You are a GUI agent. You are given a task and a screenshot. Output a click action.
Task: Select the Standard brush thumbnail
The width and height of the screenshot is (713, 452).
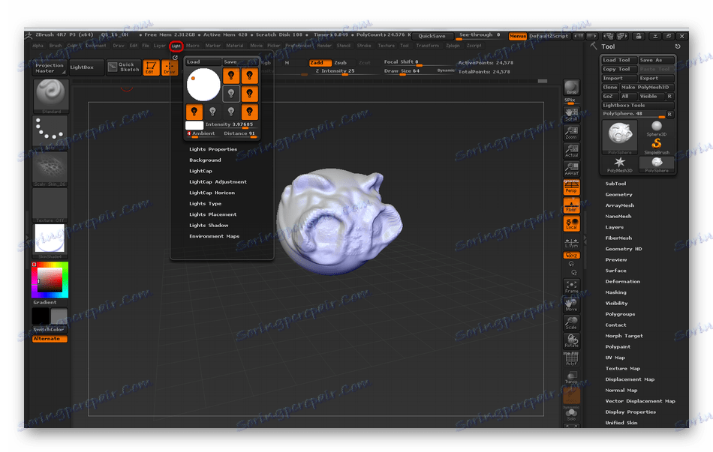point(50,95)
